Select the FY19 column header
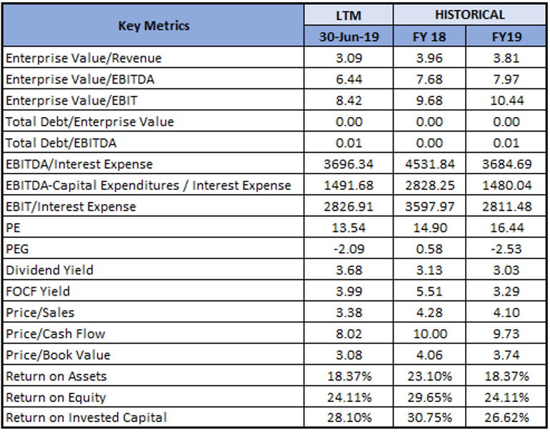 506,36
